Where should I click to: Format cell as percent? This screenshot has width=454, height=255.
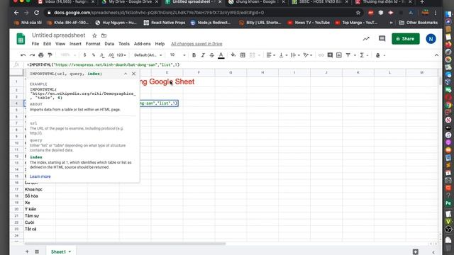pyautogui.click(x=94, y=55)
